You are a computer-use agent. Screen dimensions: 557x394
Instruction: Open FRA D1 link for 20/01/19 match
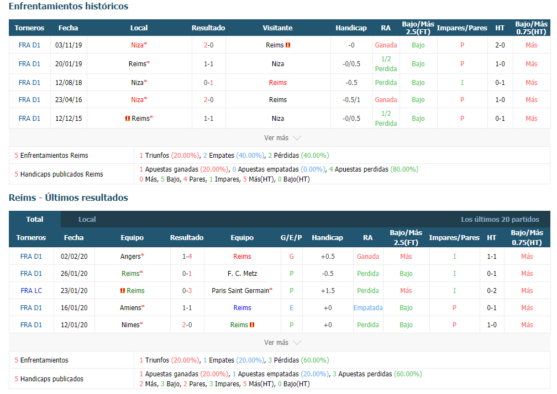pyautogui.click(x=29, y=64)
